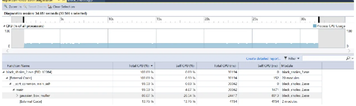Image resolution: width=356 pixels, height=106 pixels.
Task: Open the Filter dropdown arrow
Action: [299, 59]
